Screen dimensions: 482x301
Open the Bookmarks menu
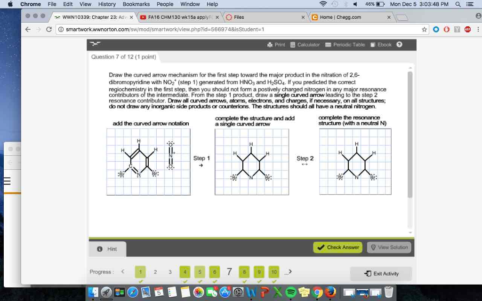[x=136, y=4]
